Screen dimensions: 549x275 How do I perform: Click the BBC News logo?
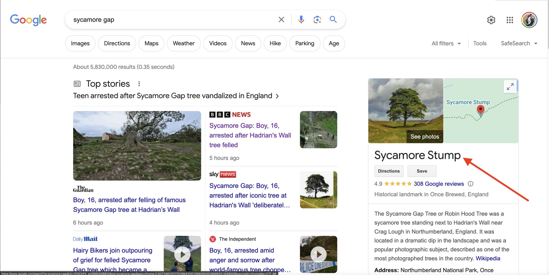click(x=230, y=115)
